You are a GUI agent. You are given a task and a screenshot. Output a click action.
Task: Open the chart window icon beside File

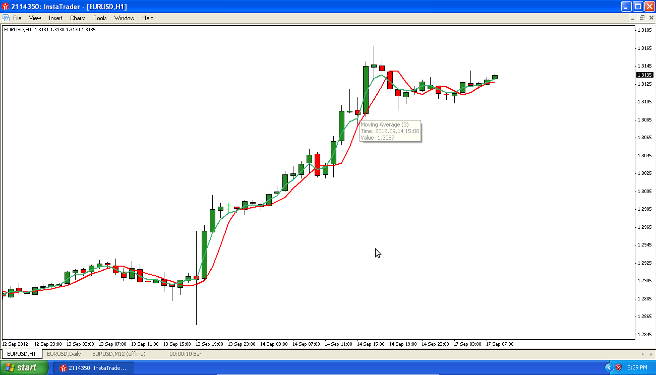point(6,18)
